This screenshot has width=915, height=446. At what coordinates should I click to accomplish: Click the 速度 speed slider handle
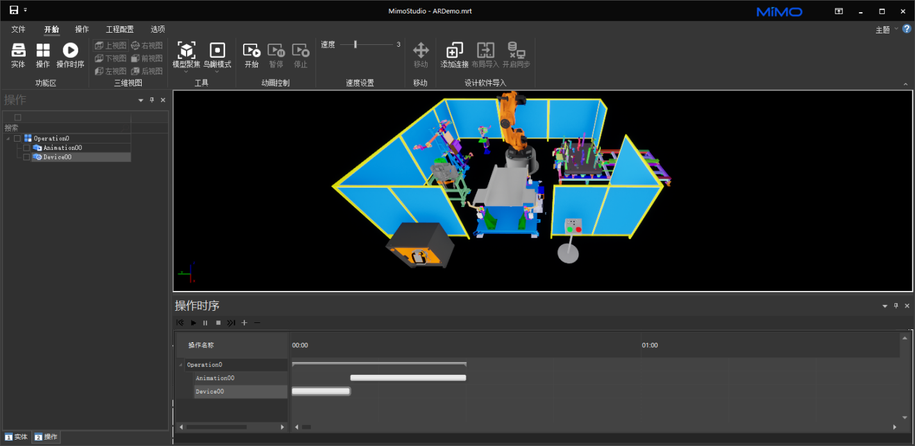click(x=355, y=45)
